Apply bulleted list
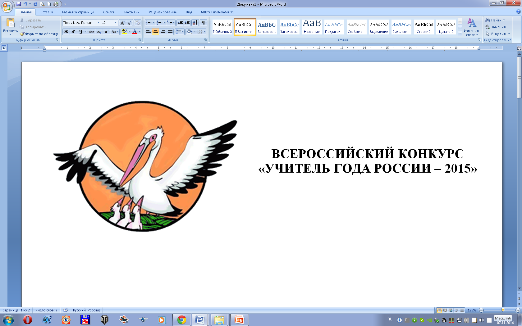 149,23
